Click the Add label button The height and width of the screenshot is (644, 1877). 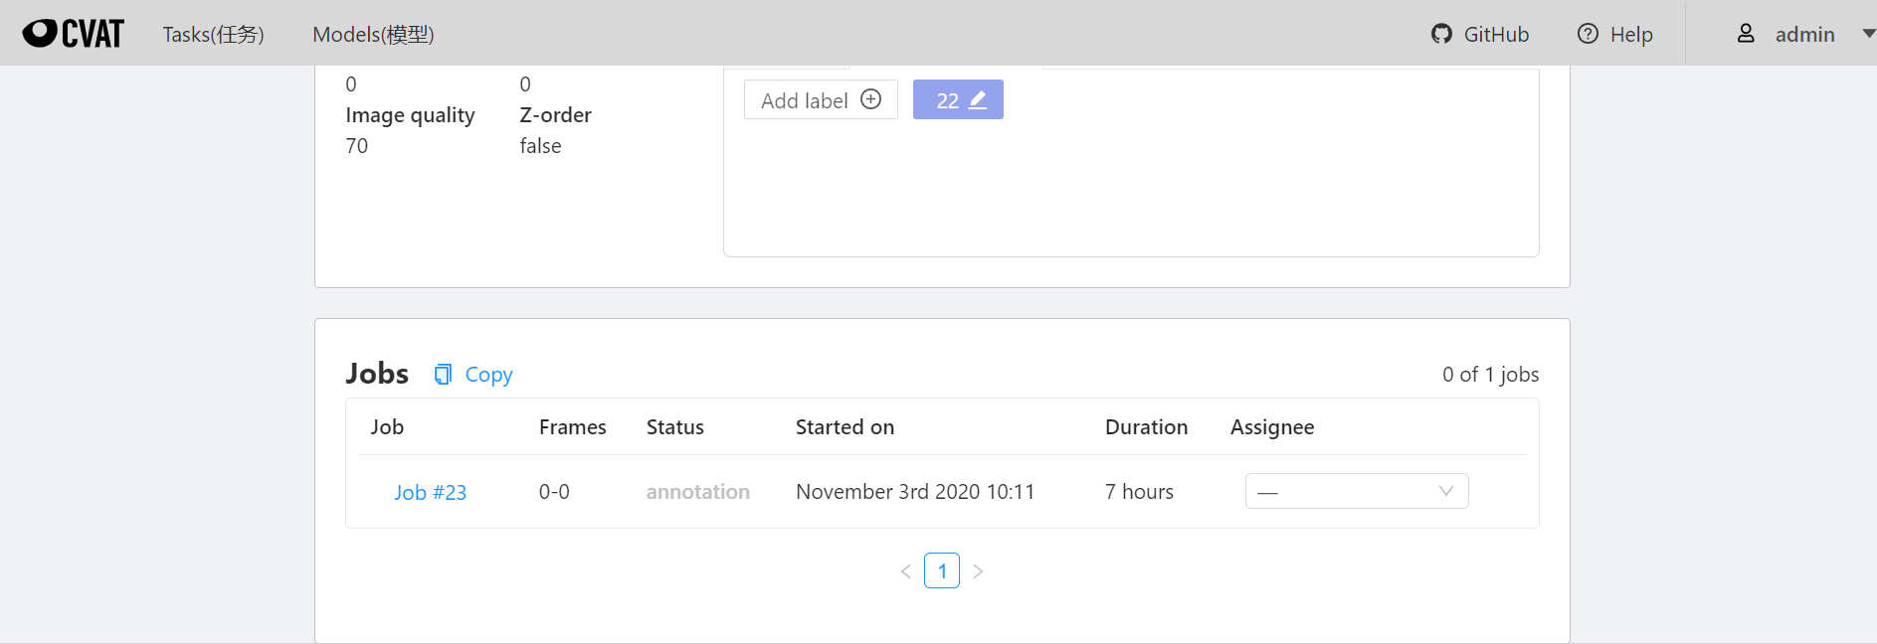(x=821, y=99)
